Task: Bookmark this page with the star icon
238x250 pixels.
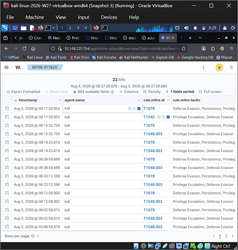Action: (x=183, y=48)
